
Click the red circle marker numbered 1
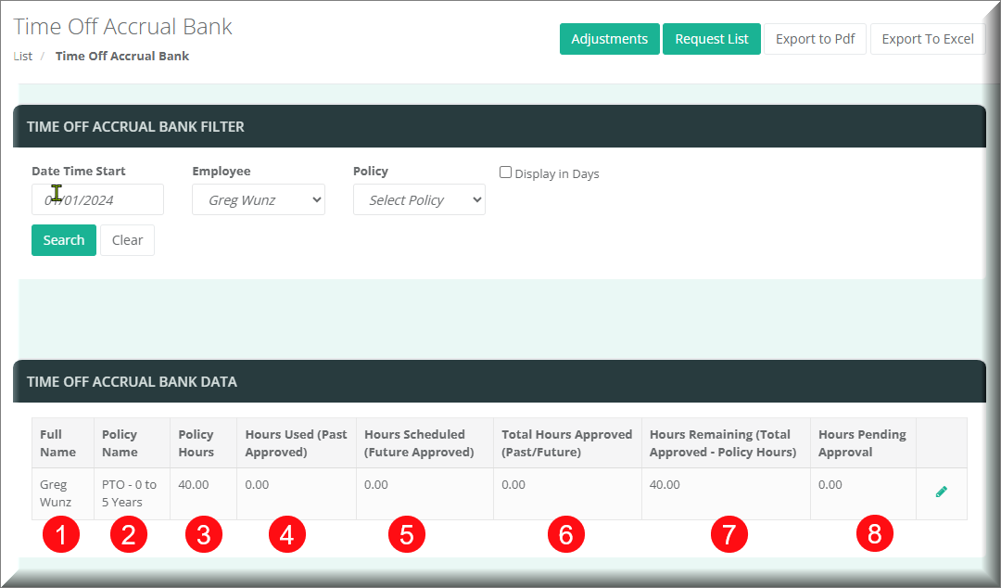61,533
